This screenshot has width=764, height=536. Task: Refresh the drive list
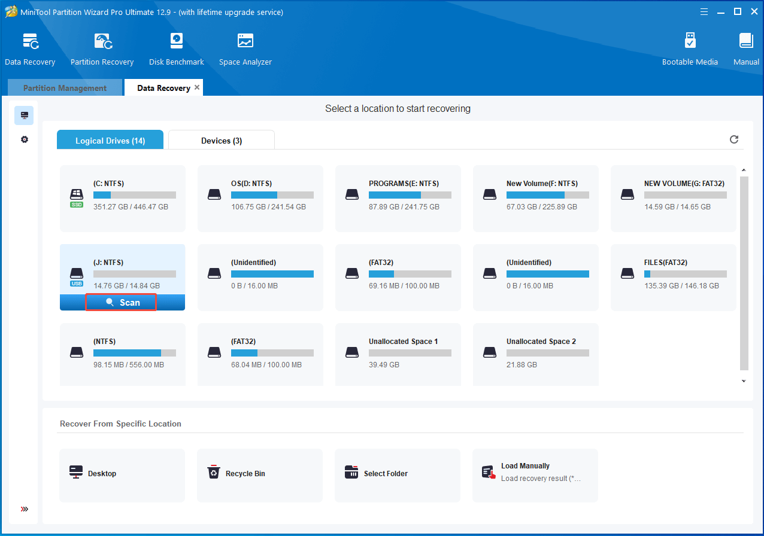[734, 139]
